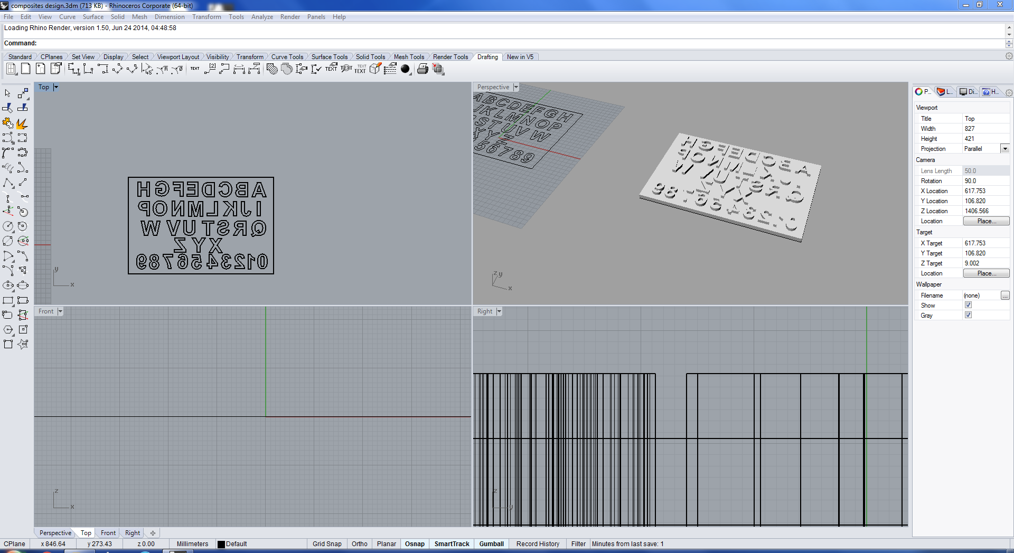The width and height of the screenshot is (1014, 553).
Task: Click the black render sphere icon
Action: tap(405, 69)
